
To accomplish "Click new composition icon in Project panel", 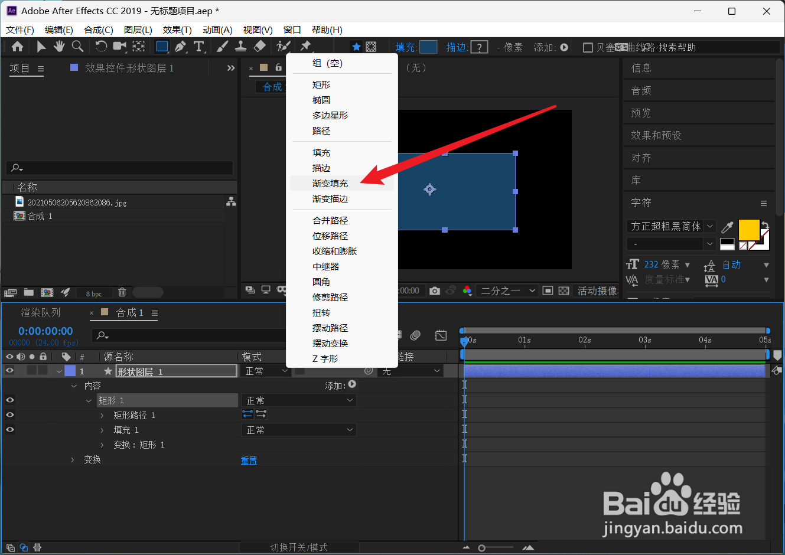I will click(47, 292).
